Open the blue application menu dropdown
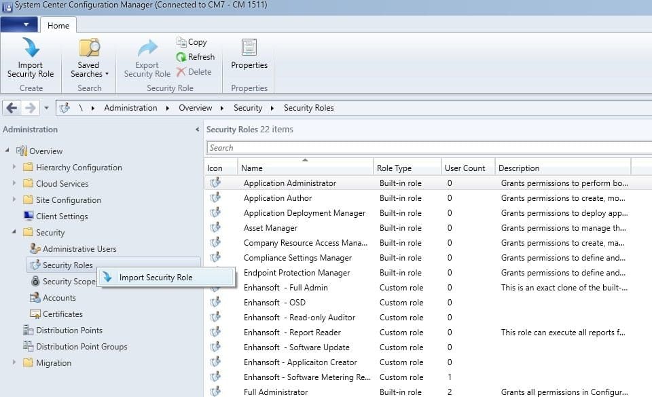 pyautogui.click(x=19, y=24)
